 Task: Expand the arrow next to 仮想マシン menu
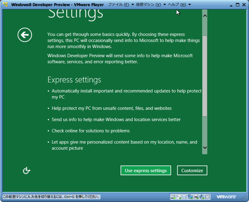coord(165,5)
